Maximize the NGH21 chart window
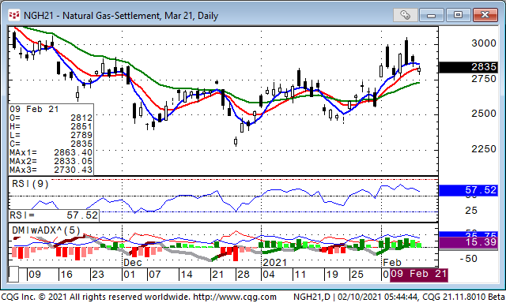The image size is (506, 303). [x=458, y=15]
